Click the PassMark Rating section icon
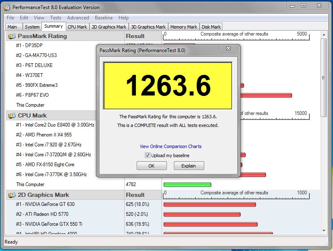 click(x=12, y=36)
